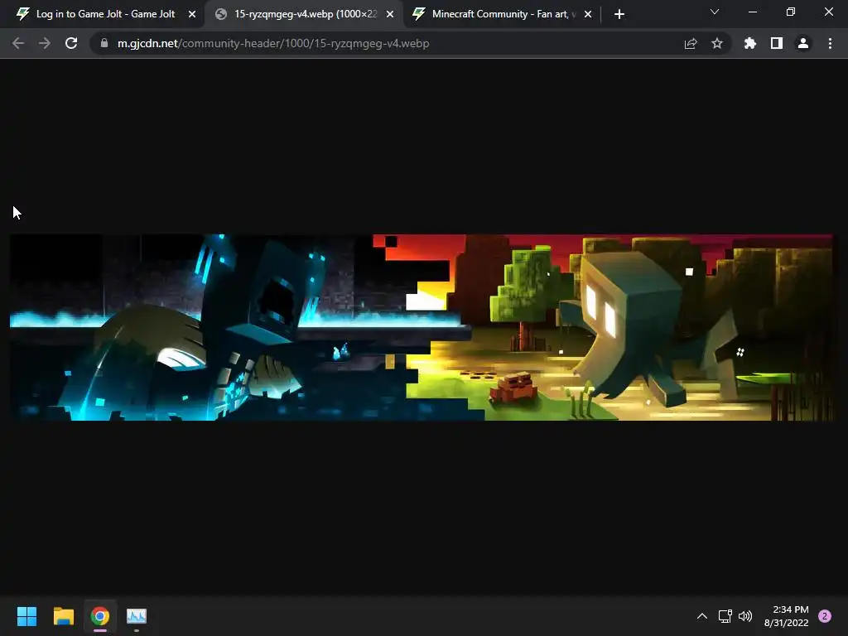848x636 pixels.
Task: Click the Chrome taskbar icon
Action: [100, 616]
